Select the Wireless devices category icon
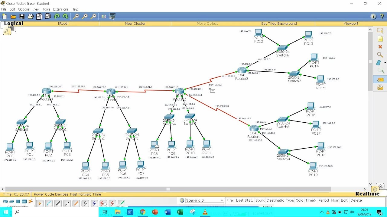 [x=24, y=201]
